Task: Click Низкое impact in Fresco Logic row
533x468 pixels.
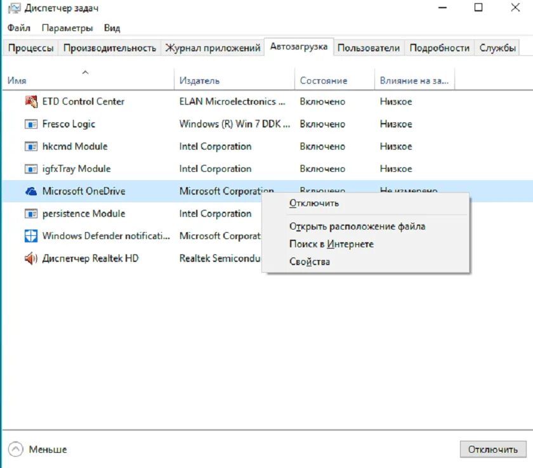Action: [396, 124]
